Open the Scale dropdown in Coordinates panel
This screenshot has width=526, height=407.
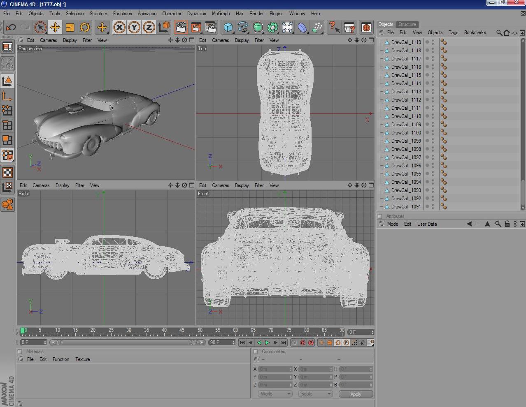click(315, 393)
